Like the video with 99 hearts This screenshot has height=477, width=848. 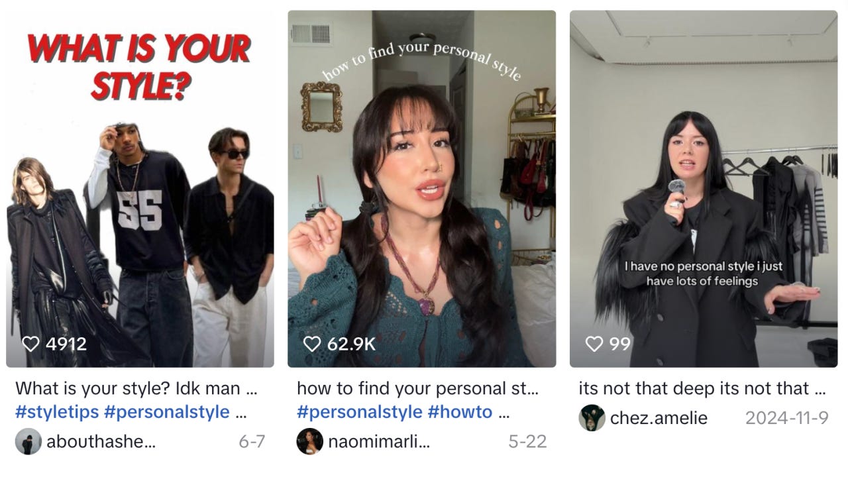594,344
